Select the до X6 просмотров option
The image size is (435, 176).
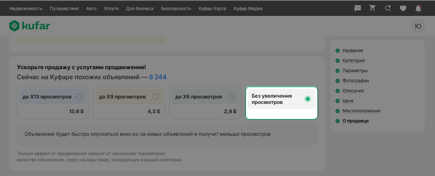tap(205, 103)
